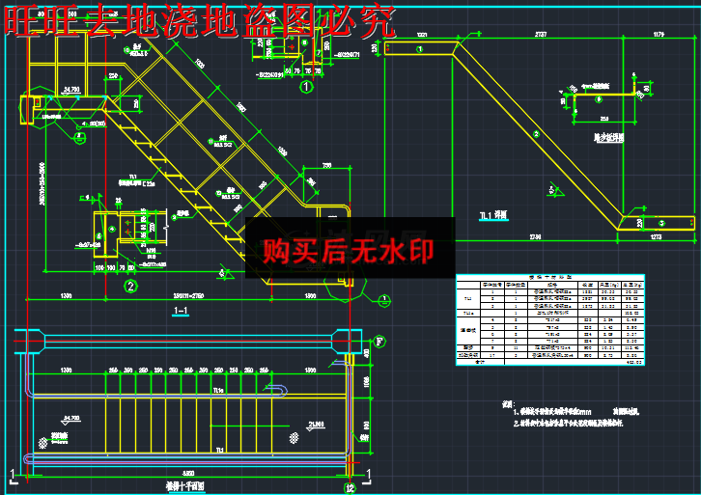Select the step plate detail title '踏步板详图'
701x495 pixels.
point(608,138)
